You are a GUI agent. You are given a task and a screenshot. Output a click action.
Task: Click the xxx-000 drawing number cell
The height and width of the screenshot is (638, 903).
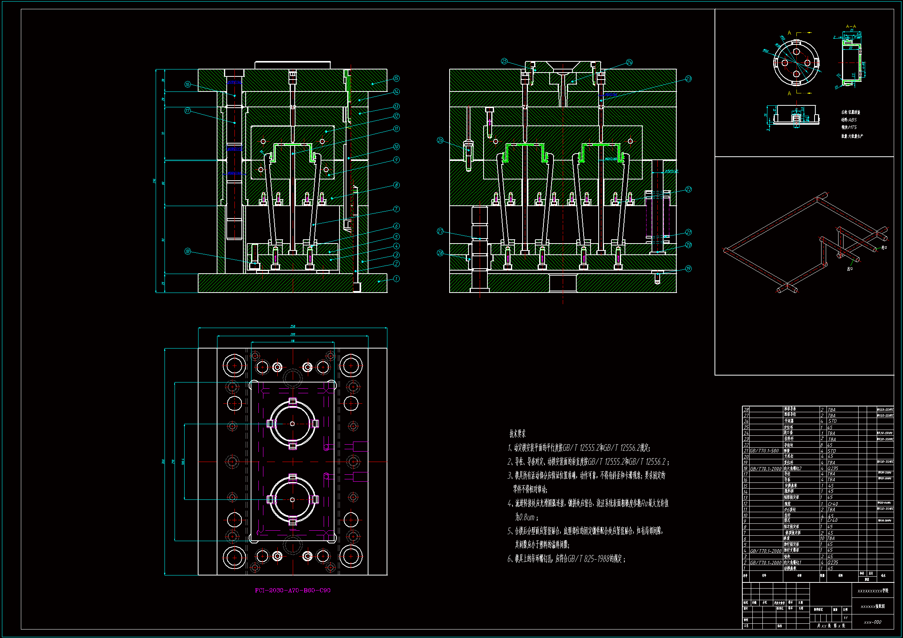pos(872,622)
